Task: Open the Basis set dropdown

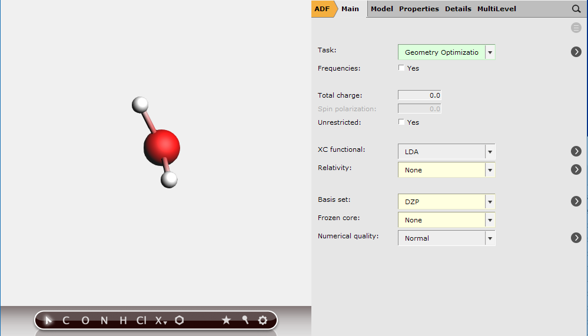Action: 490,202
